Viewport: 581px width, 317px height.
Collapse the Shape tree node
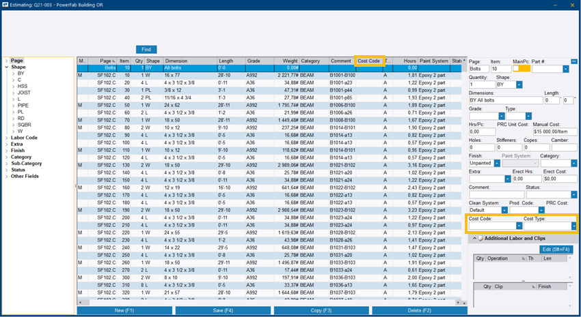(x=6, y=67)
